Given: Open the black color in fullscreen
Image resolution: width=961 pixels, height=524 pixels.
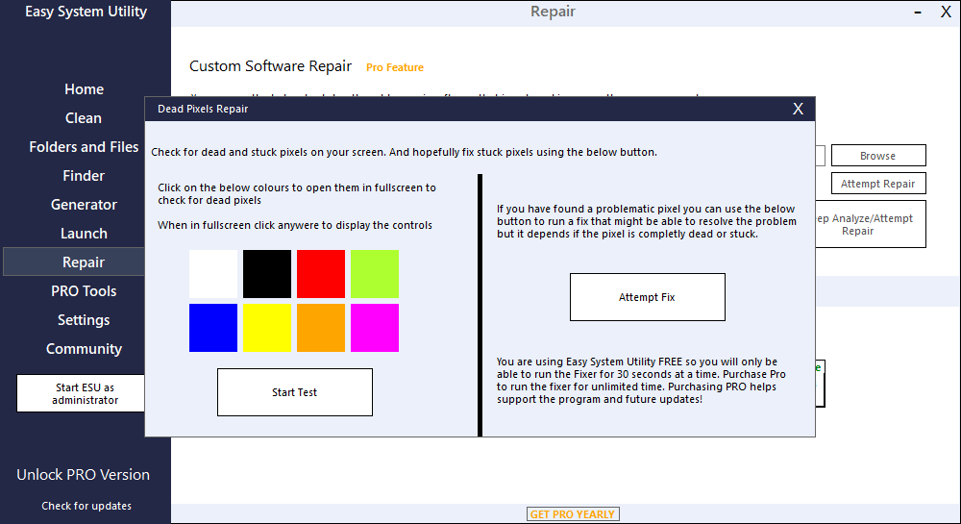Looking at the screenshot, I should click(x=267, y=274).
